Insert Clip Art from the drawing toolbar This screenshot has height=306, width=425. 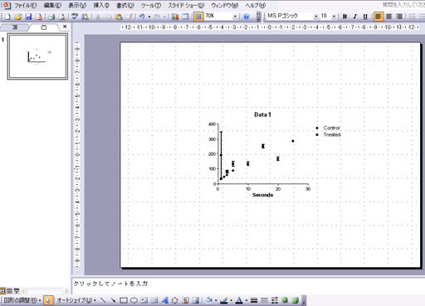point(185,300)
